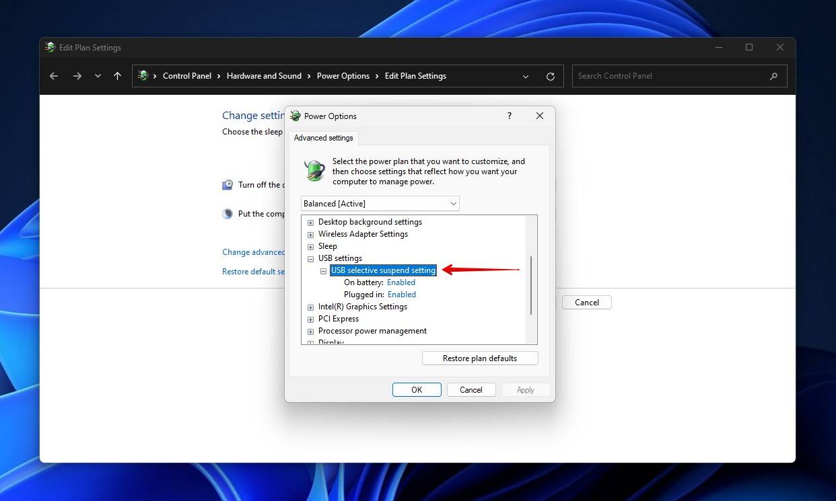836x501 pixels.
Task: Select Processor power management item
Action: [372, 331]
